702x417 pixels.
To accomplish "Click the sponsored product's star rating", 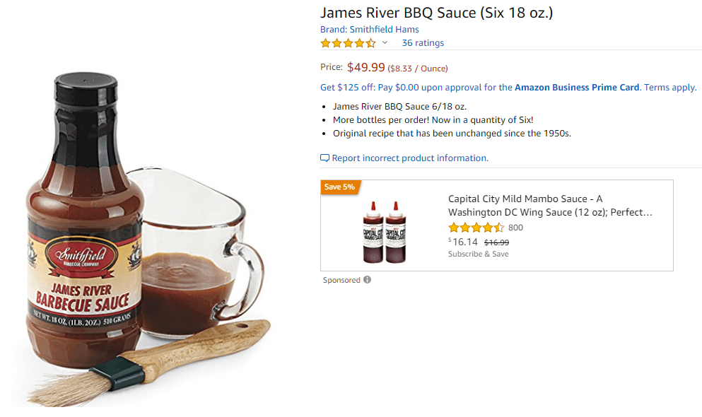I will [x=476, y=228].
